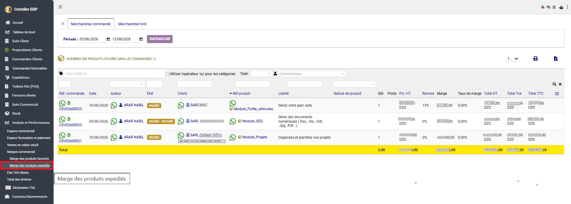
Task: Click WhatsApp icon above Module_Flotte_vehicules
Action: point(233,103)
